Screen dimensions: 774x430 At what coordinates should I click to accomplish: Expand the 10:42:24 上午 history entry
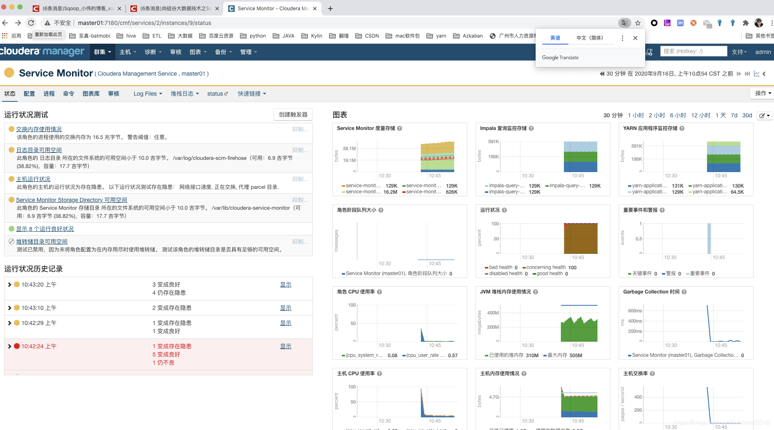[x=9, y=346]
